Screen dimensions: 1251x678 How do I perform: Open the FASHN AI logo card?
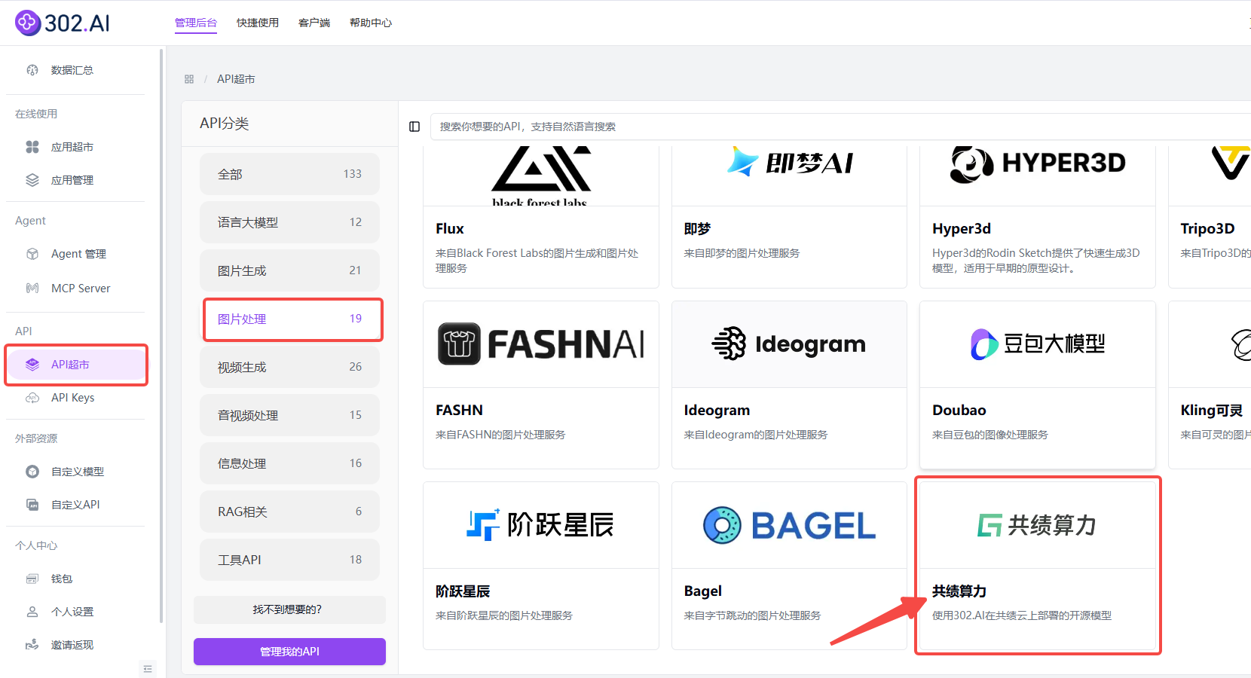(541, 344)
